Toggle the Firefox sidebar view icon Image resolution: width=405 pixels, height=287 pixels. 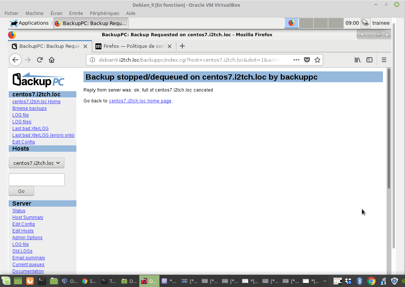369,60
